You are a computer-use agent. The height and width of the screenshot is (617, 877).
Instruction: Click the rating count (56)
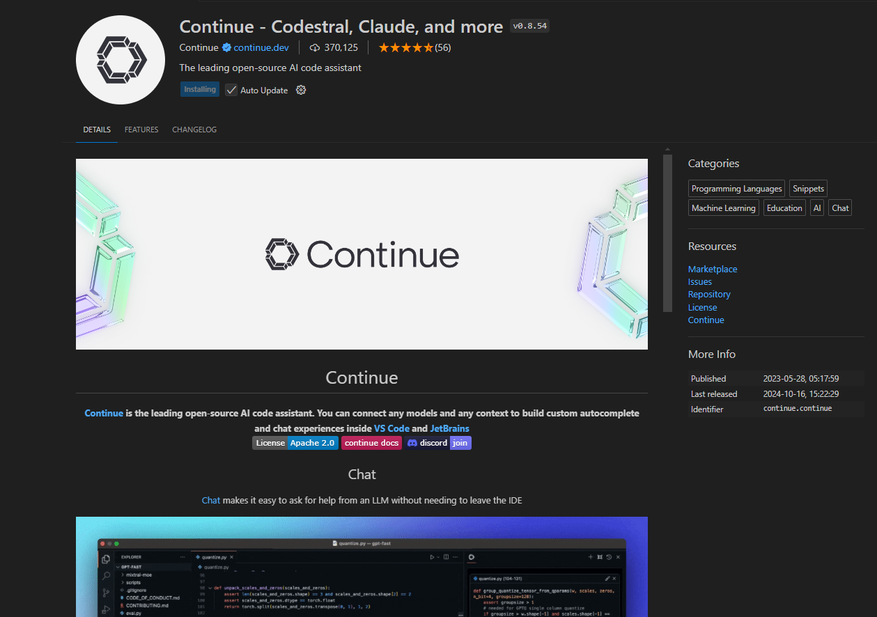pos(443,48)
